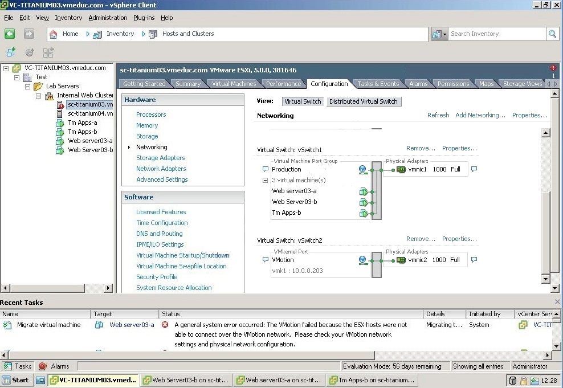Click the Production network globe icon
The width and height of the screenshot is (563, 388).
click(363, 169)
